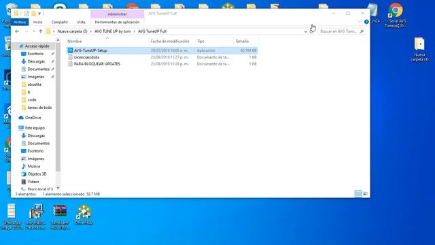Click the navigation pane scroll down arrow
Image resolution: width=435 pixels, height=245 pixels.
point(58,188)
